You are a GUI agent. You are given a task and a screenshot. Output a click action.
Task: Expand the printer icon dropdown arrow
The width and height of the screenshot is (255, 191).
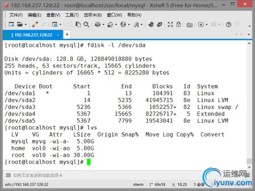click(x=103, y=25)
